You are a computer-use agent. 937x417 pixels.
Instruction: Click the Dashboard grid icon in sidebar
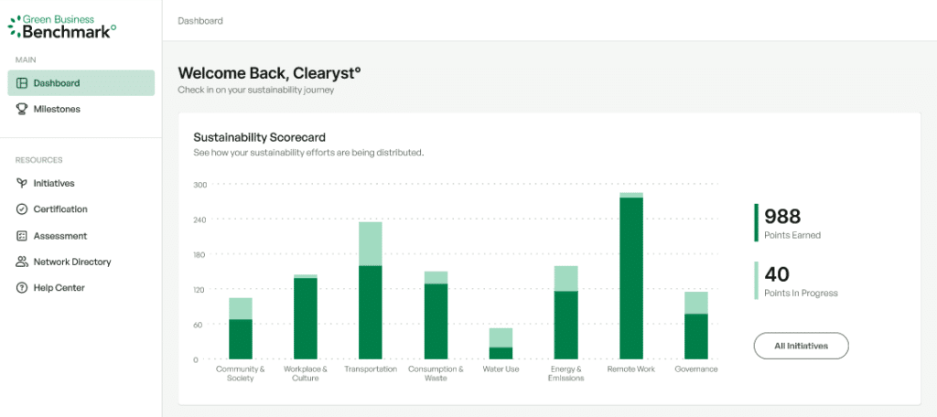click(x=22, y=83)
